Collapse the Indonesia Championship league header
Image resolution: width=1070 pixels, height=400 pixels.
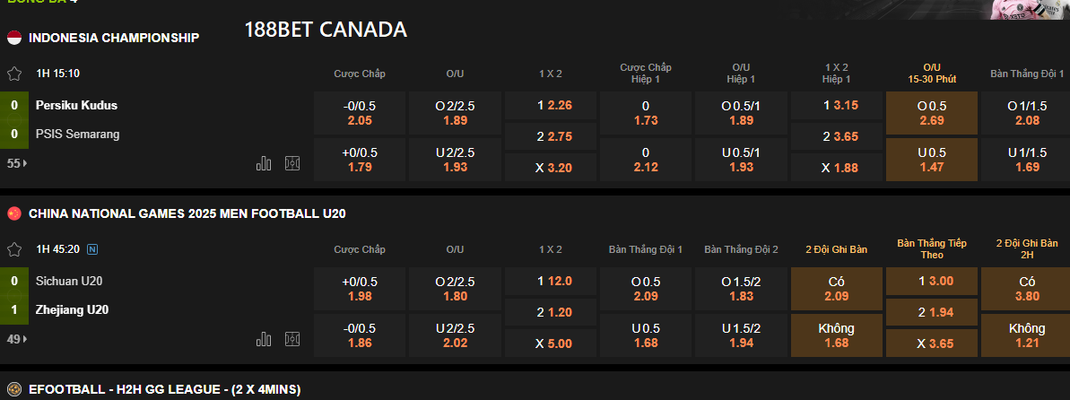pos(114,38)
